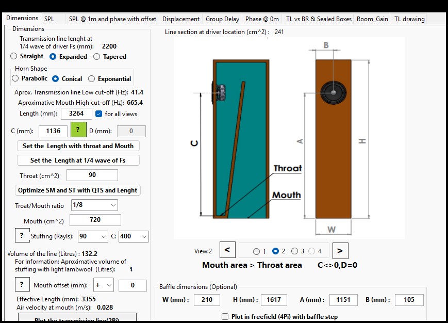Image resolution: width=448 pixels, height=323 pixels.
Task: Click the help button beside Mouth offset
Action: coord(22,285)
